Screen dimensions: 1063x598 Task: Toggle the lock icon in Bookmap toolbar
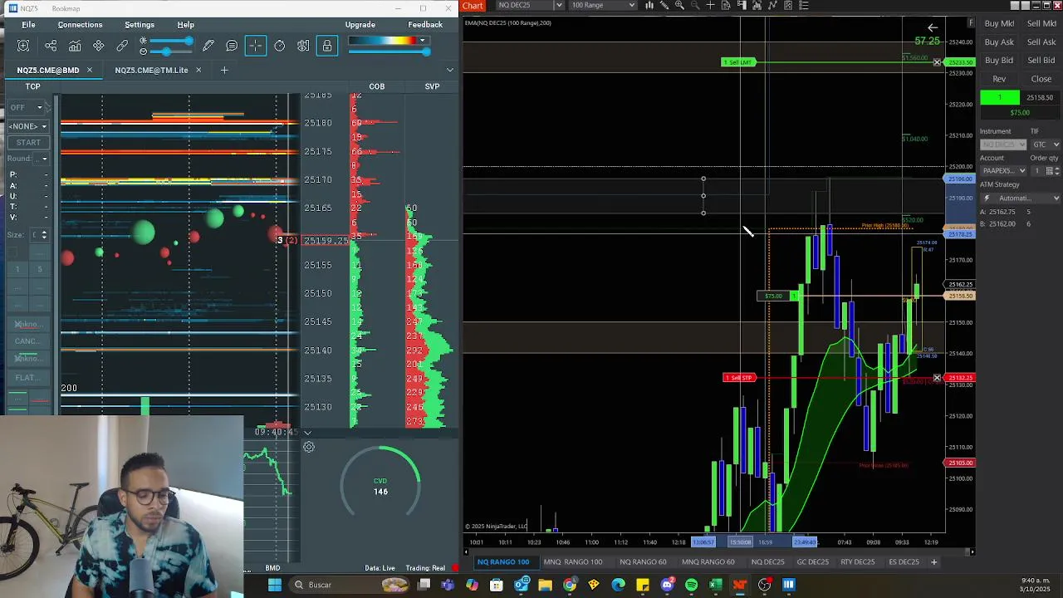[x=327, y=46]
